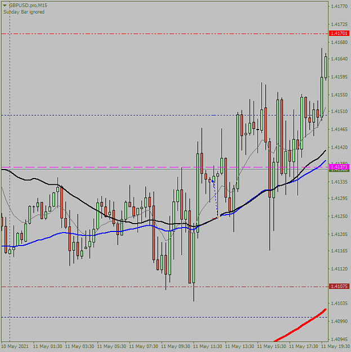The image size is (351, 352).
Task: Select the lower red dash-dot horizontal line
Action: pyautogui.click(x=165, y=287)
